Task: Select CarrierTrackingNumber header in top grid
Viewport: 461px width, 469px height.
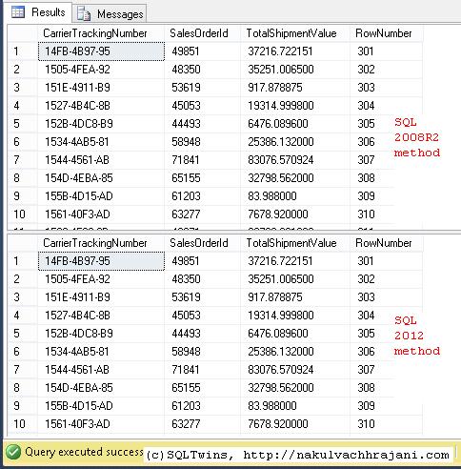Action: [x=101, y=33]
